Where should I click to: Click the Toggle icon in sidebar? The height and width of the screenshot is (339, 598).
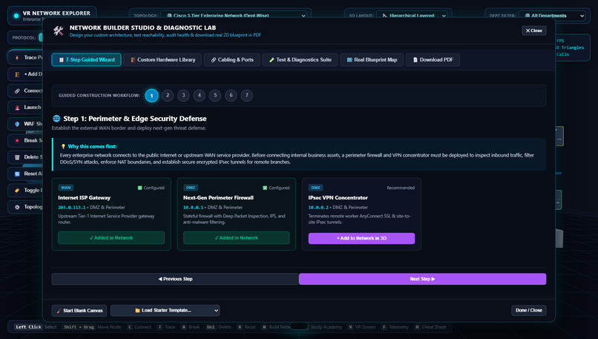click(17, 191)
